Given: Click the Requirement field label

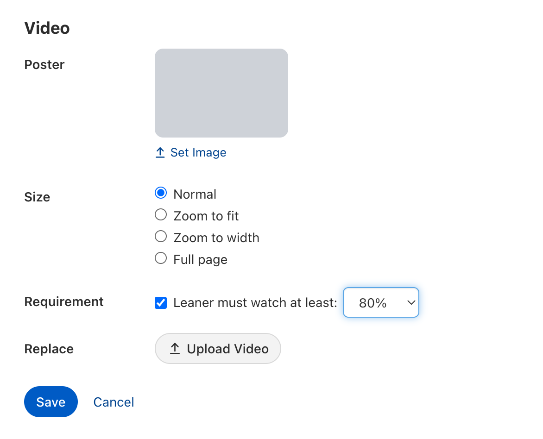Looking at the screenshot, I should (x=64, y=302).
